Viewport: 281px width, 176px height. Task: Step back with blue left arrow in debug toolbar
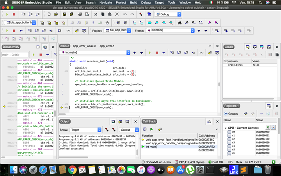(x=21, y=31)
